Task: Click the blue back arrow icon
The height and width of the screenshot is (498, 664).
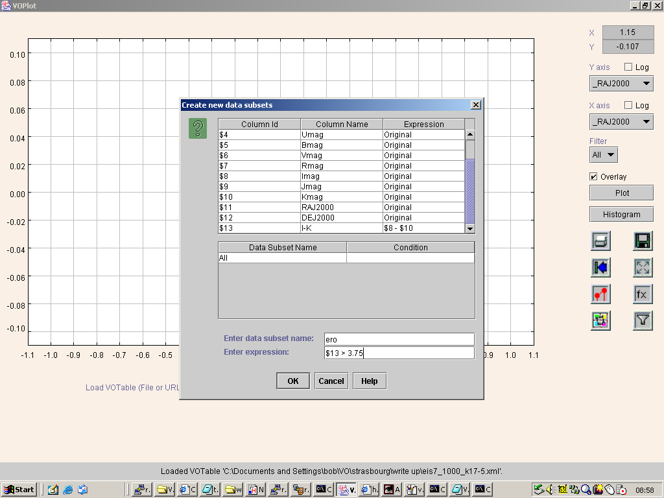Action: 600,268
